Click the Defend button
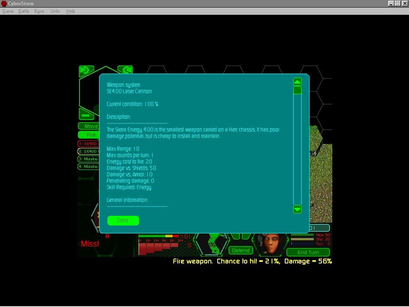Image resolution: width=409 pixels, height=307 pixels. coord(241,251)
